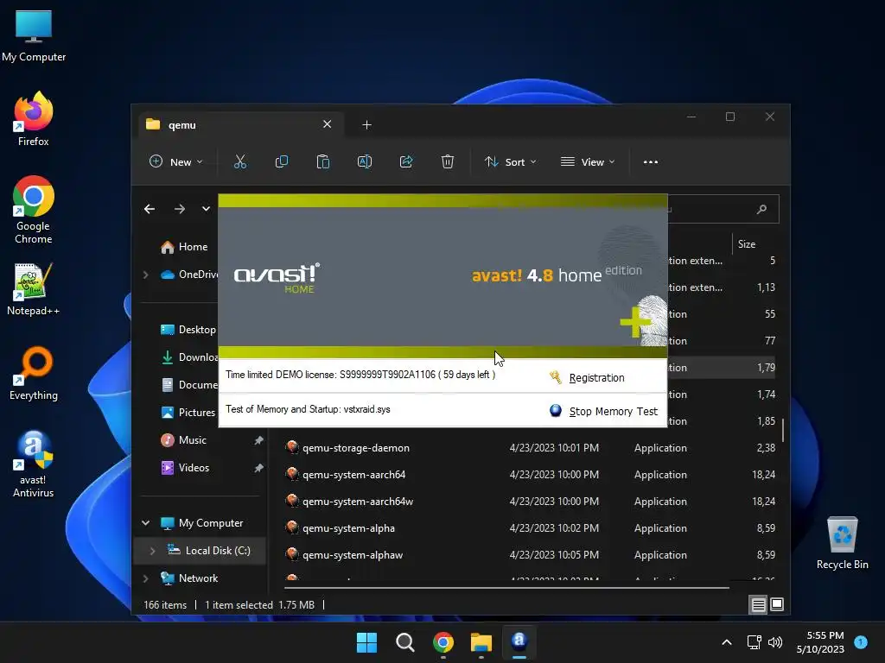885x663 pixels.
Task: Show hidden tray icons chevron
Action: click(x=727, y=642)
